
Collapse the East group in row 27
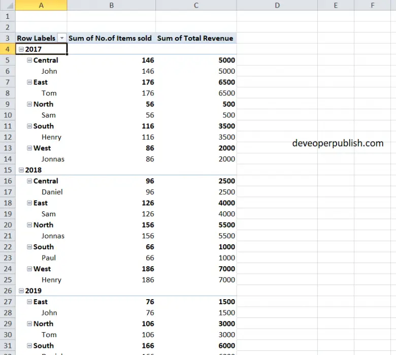pos(29,302)
